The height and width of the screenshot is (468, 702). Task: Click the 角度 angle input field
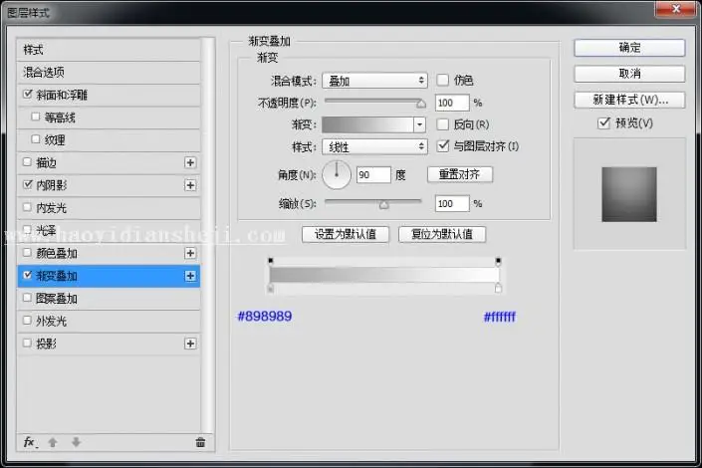373,174
